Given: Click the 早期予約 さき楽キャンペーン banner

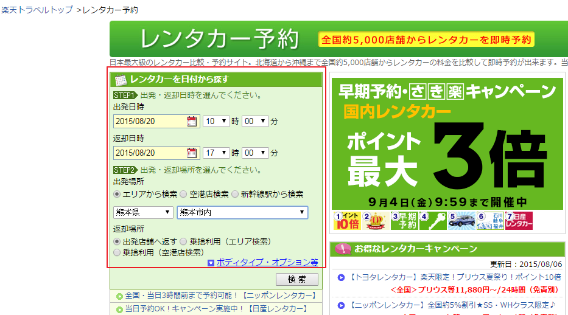Looking at the screenshot, I should point(447,144).
